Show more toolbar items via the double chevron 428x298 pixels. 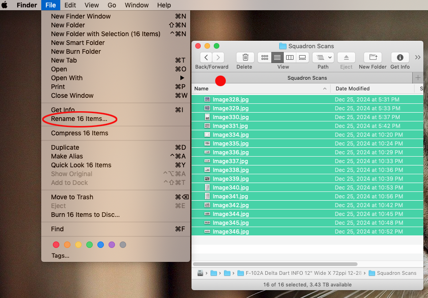point(417,57)
